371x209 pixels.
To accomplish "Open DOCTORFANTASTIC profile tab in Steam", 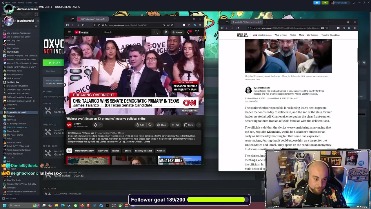I will click(x=68, y=7).
